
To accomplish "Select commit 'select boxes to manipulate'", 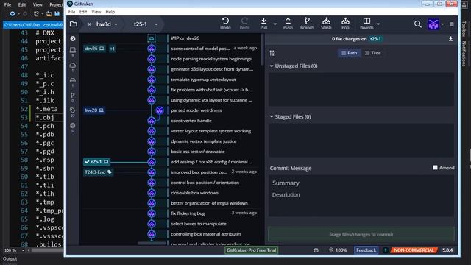I will [199, 224].
